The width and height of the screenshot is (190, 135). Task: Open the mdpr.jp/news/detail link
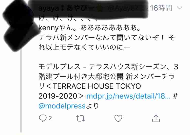coord(128,96)
